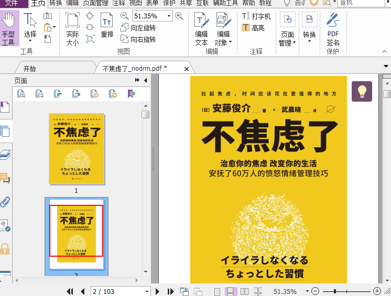Open the Protect (保护) ribbon tab

pos(169,3)
